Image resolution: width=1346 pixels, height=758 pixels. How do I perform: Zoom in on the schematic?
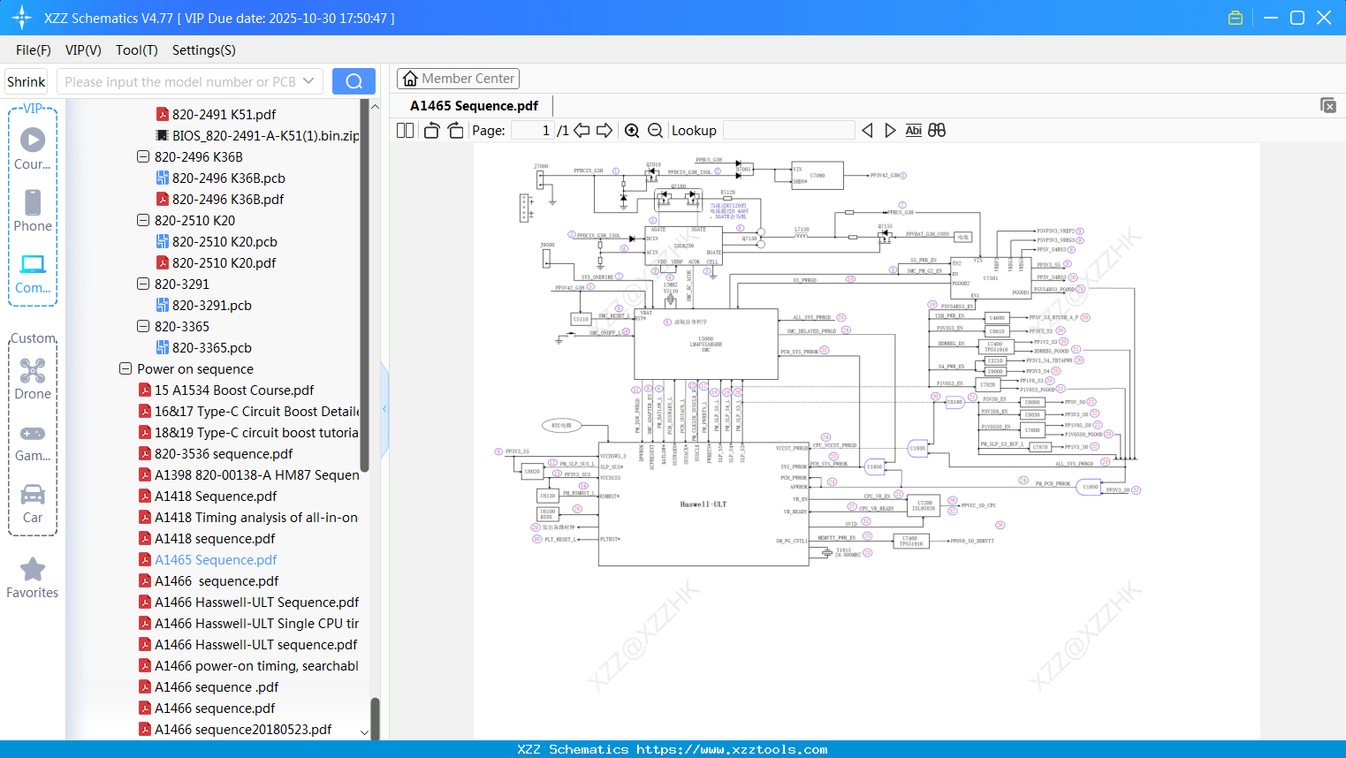coord(632,130)
